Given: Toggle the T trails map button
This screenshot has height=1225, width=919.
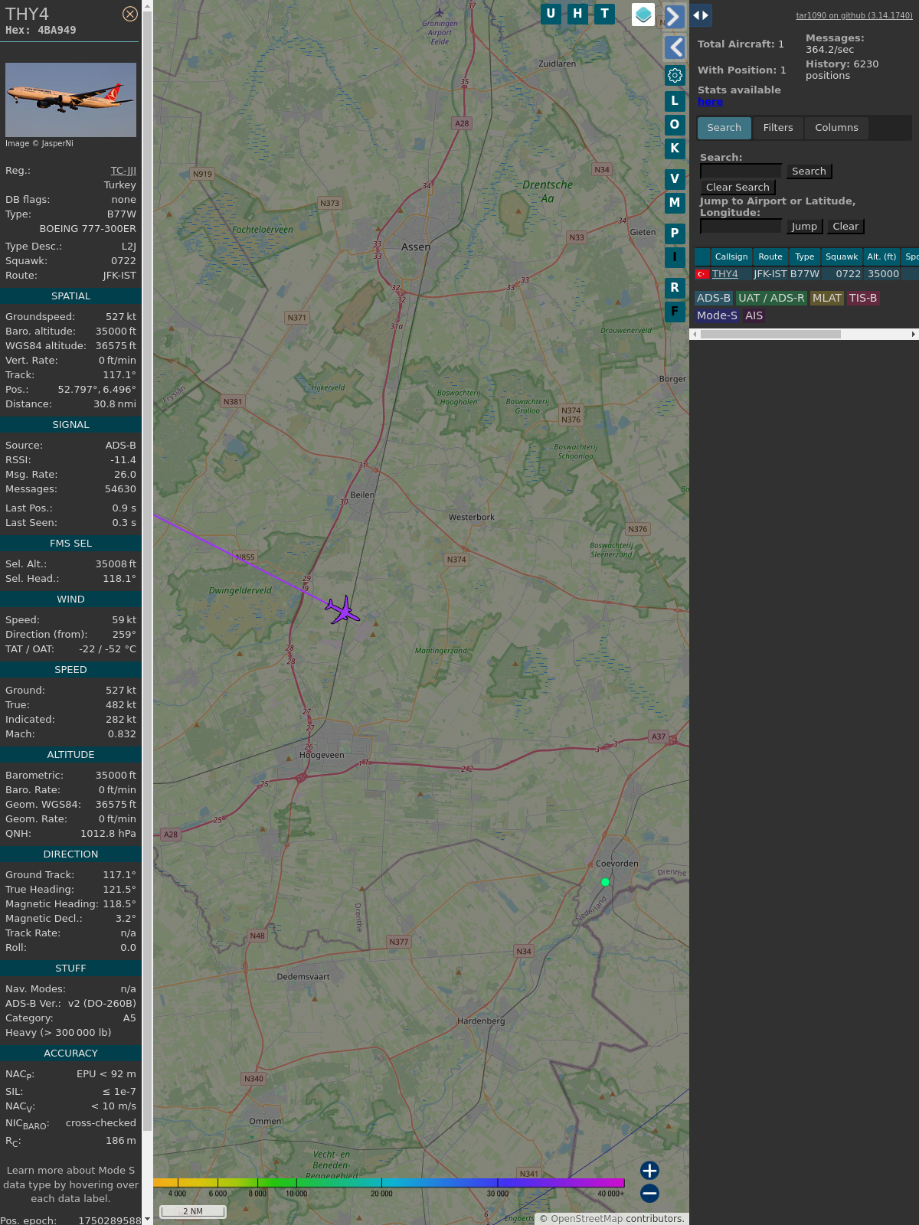Looking at the screenshot, I should (x=605, y=14).
